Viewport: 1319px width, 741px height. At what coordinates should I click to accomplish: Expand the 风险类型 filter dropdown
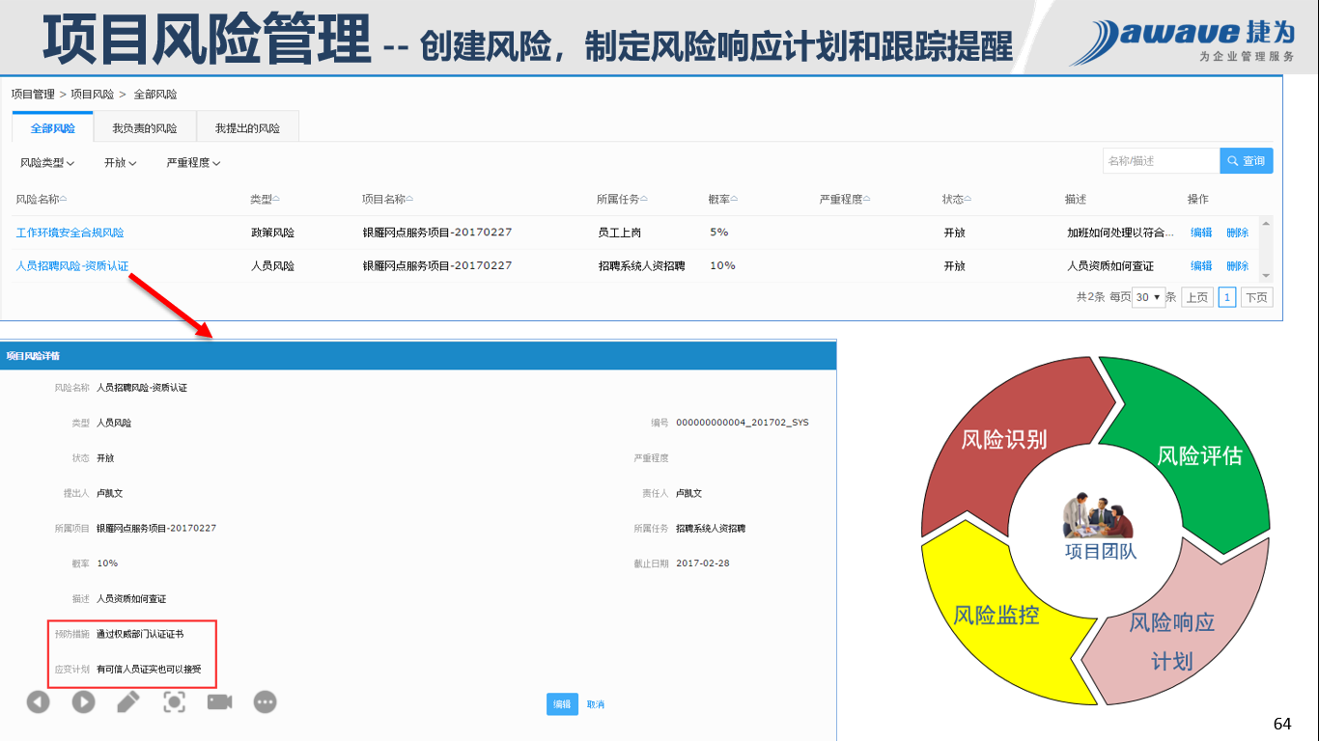pyautogui.click(x=47, y=163)
